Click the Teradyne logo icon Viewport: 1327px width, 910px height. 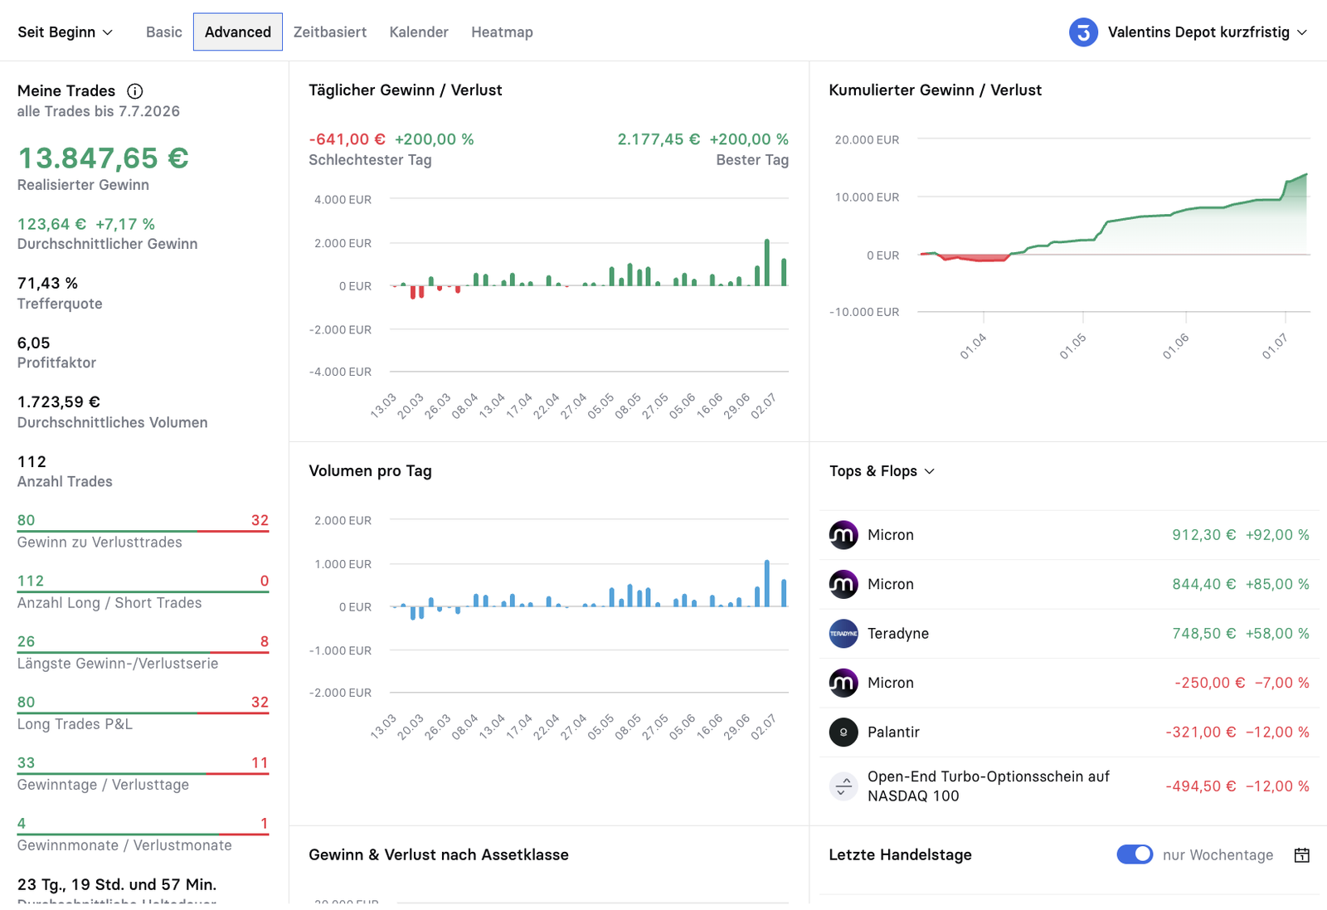tap(843, 634)
